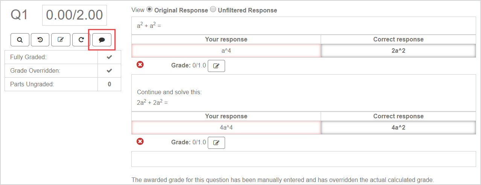Click the 2a^2 correct response field

point(398,51)
